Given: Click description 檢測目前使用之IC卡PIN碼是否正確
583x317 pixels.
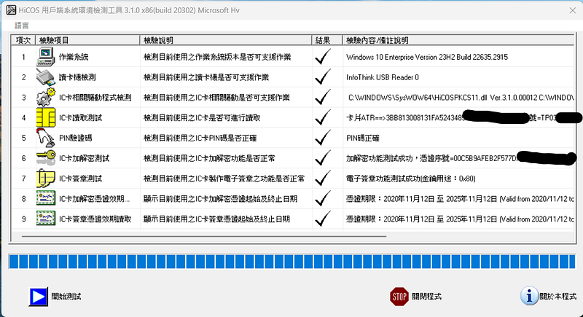Looking at the screenshot, I should click(200, 138).
